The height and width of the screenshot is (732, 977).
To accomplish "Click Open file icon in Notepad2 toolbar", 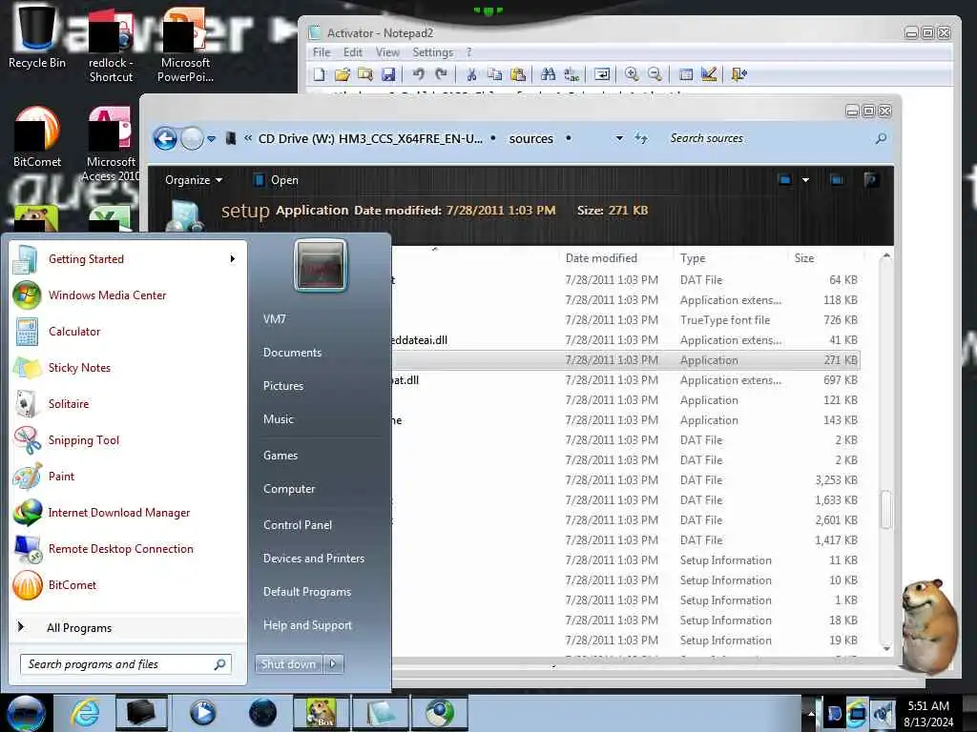I will click(x=342, y=74).
